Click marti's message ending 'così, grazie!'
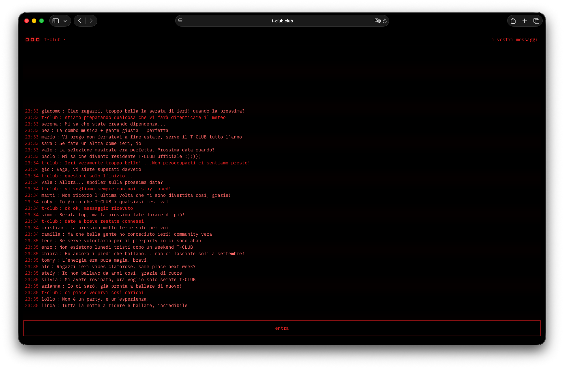 click(128, 196)
